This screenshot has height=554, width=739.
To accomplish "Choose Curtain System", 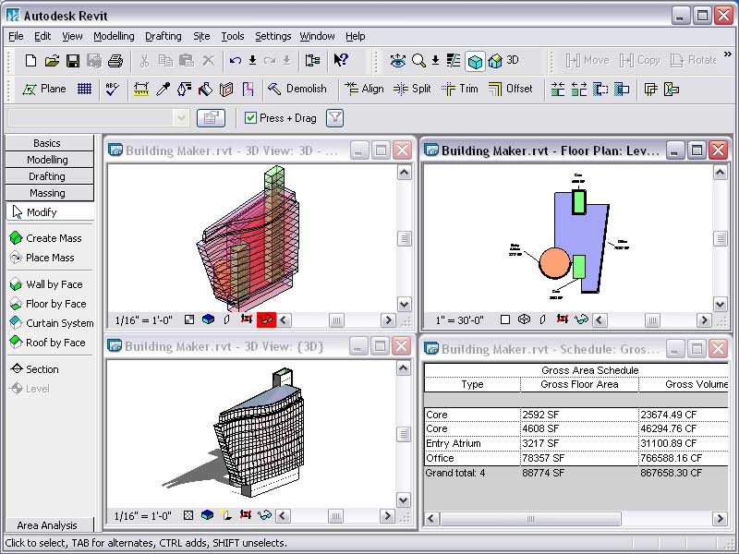I will pyautogui.click(x=52, y=323).
